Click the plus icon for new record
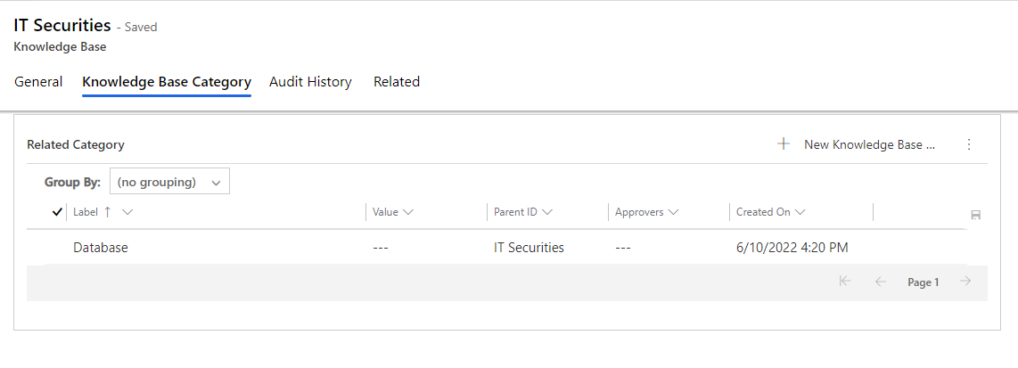 pos(784,144)
